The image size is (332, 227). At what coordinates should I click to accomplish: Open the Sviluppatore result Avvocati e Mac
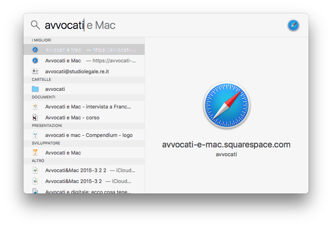click(x=84, y=152)
